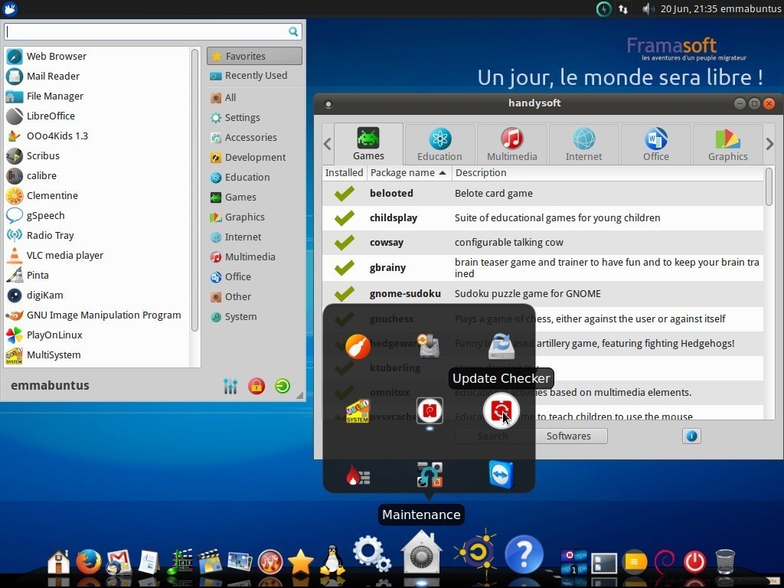Click the yellow star favorites icon in the dock

point(300,562)
